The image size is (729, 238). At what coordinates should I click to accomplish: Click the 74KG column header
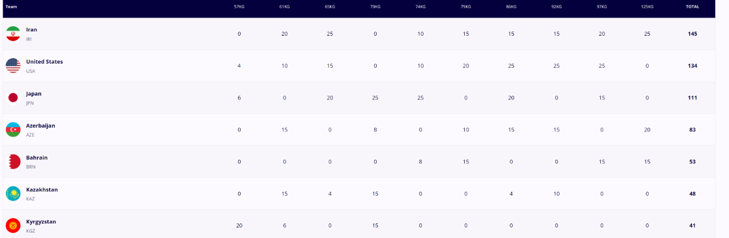[x=420, y=7]
